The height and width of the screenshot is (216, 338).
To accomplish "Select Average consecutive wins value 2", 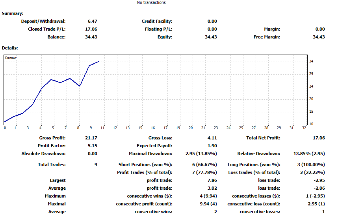I will click(215, 212).
